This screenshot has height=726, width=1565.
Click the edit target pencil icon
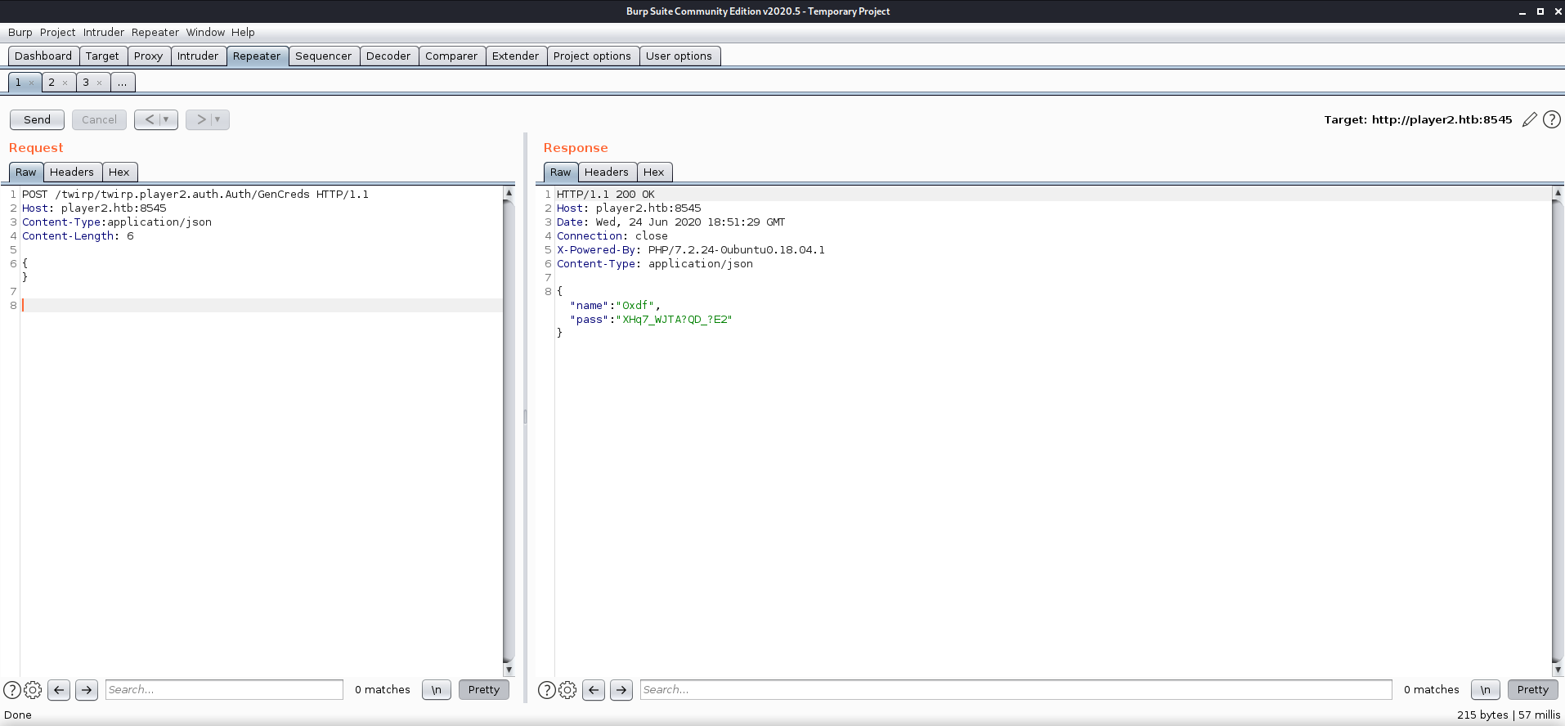coord(1529,120)
